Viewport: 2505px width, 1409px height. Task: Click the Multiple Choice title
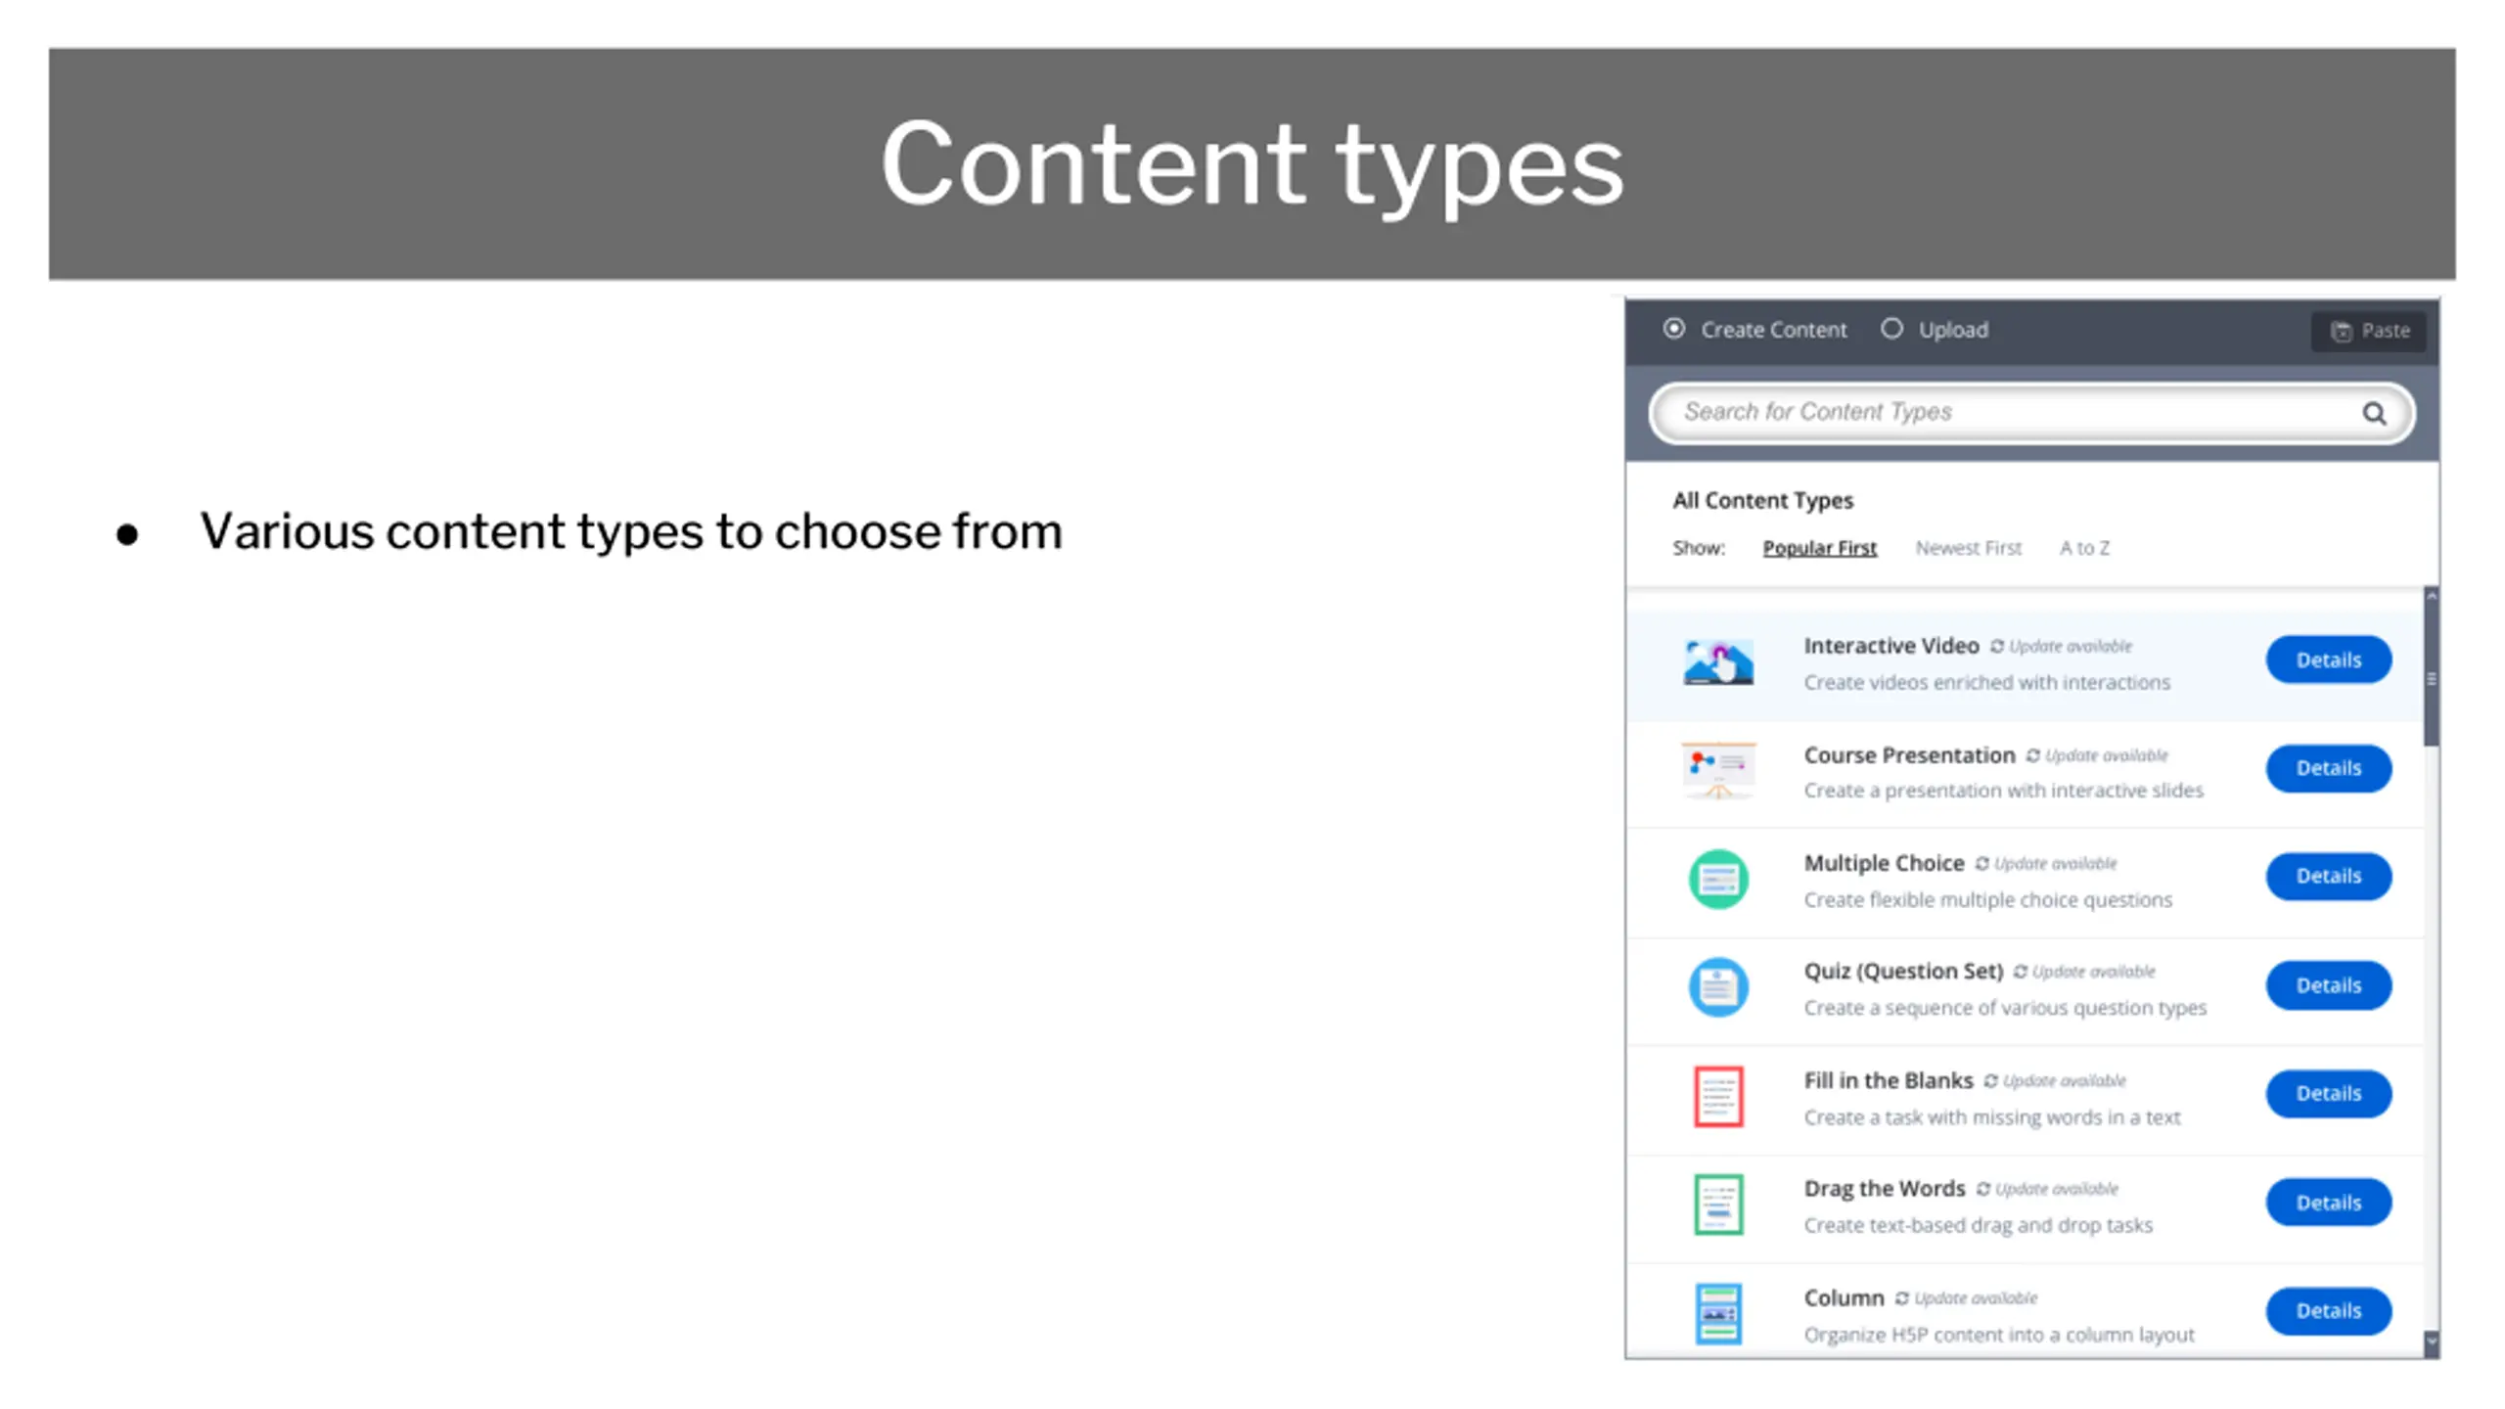(x=1884, y=863)
